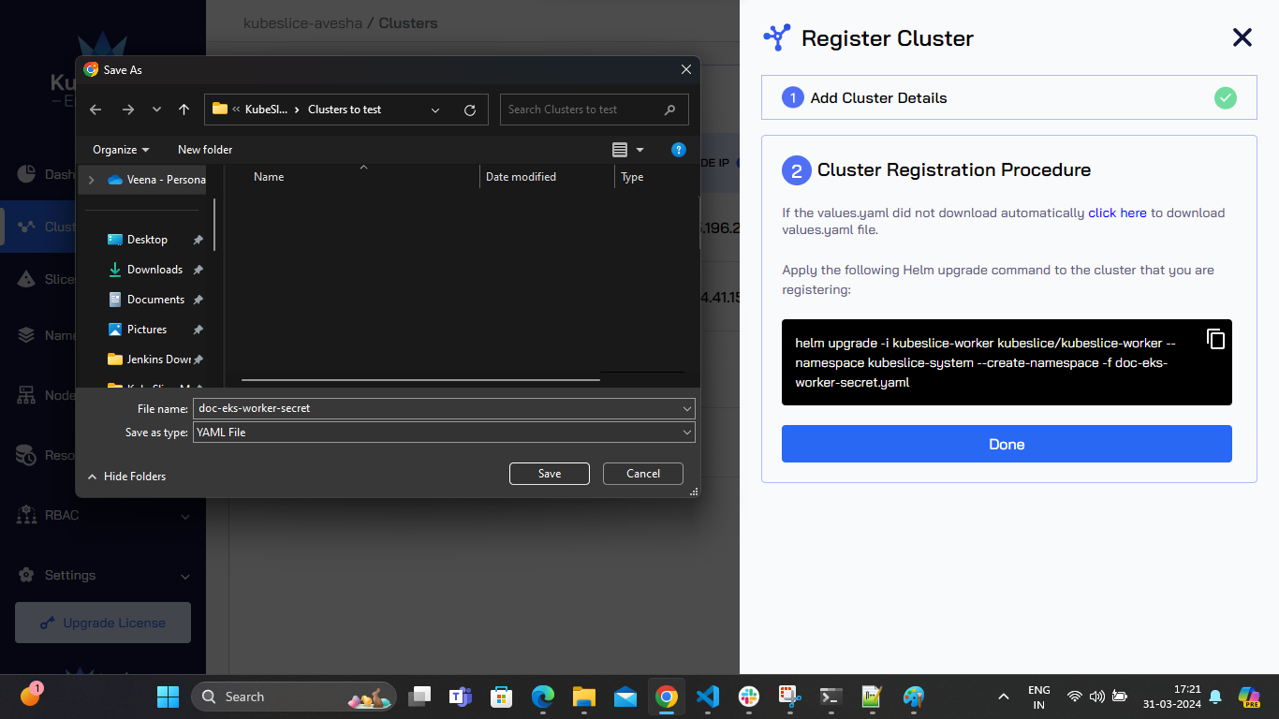The image size is (1279, 719).
Task: Click Hide Folders toggle
Action: pyautogui.click(x=126, y=477)
